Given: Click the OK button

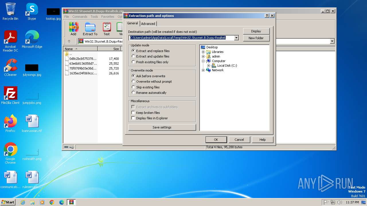Looking at the screenshot, I should [x=216, y=140].
